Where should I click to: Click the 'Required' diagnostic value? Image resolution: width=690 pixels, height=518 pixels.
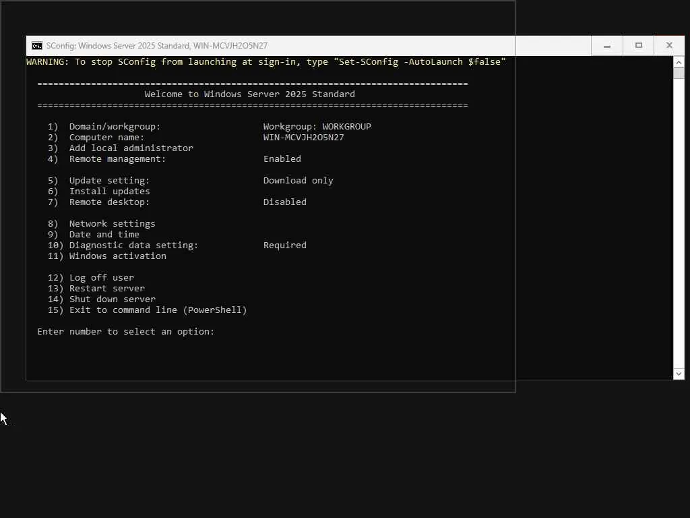[285, 246]
